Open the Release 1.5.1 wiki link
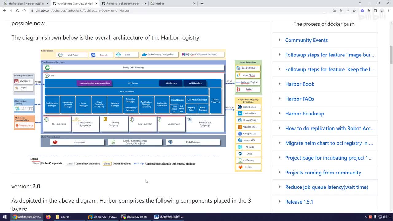The height and width of the screenshot is (221, 393). [299, 202]
